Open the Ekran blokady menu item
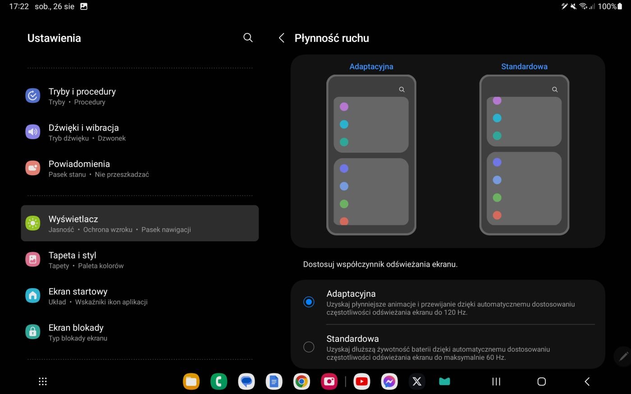Viewport: 631px width, 394px height. pos(140,332)
